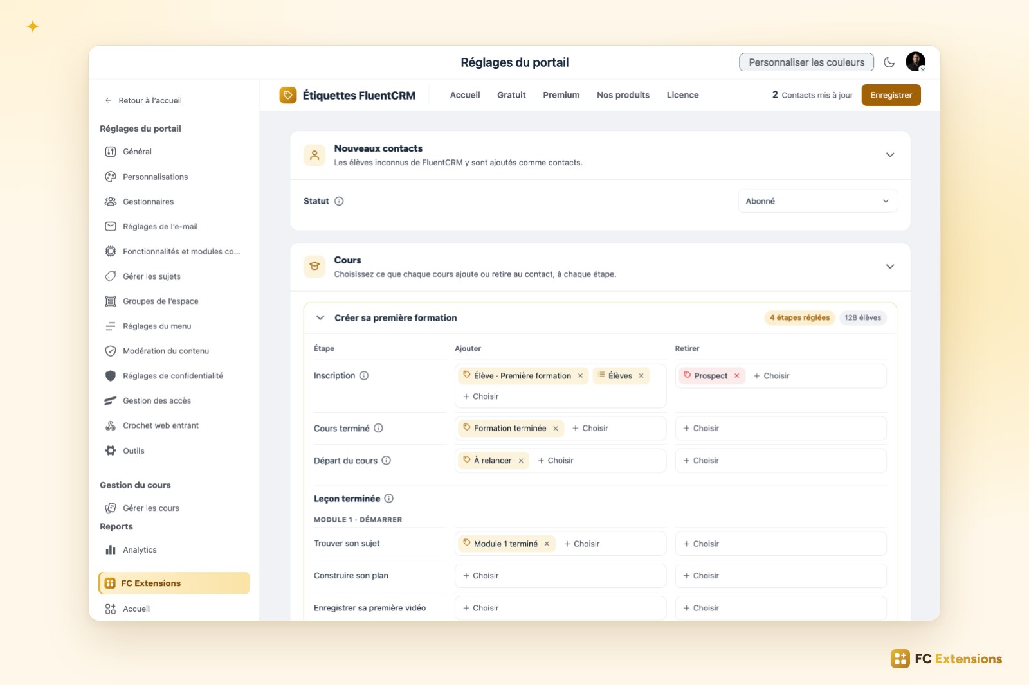
Task: Remove the Formation terminée tag
Action: pyautogui.click(x=556, y=428)
